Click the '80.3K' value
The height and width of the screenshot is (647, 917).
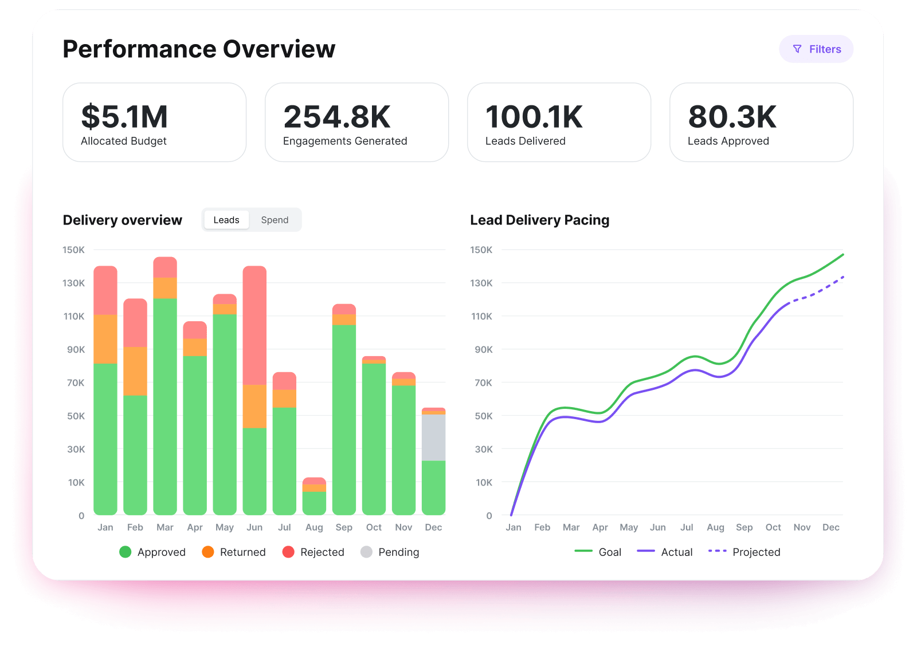pos(732,117)
